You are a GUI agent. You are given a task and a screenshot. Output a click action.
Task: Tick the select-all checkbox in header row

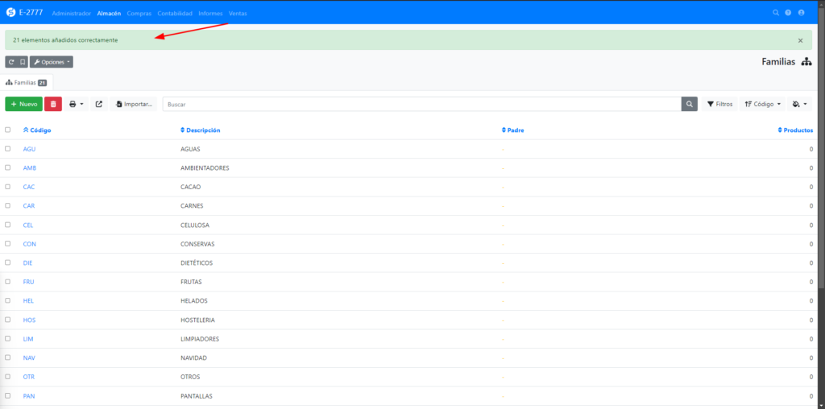click(8, 130)
